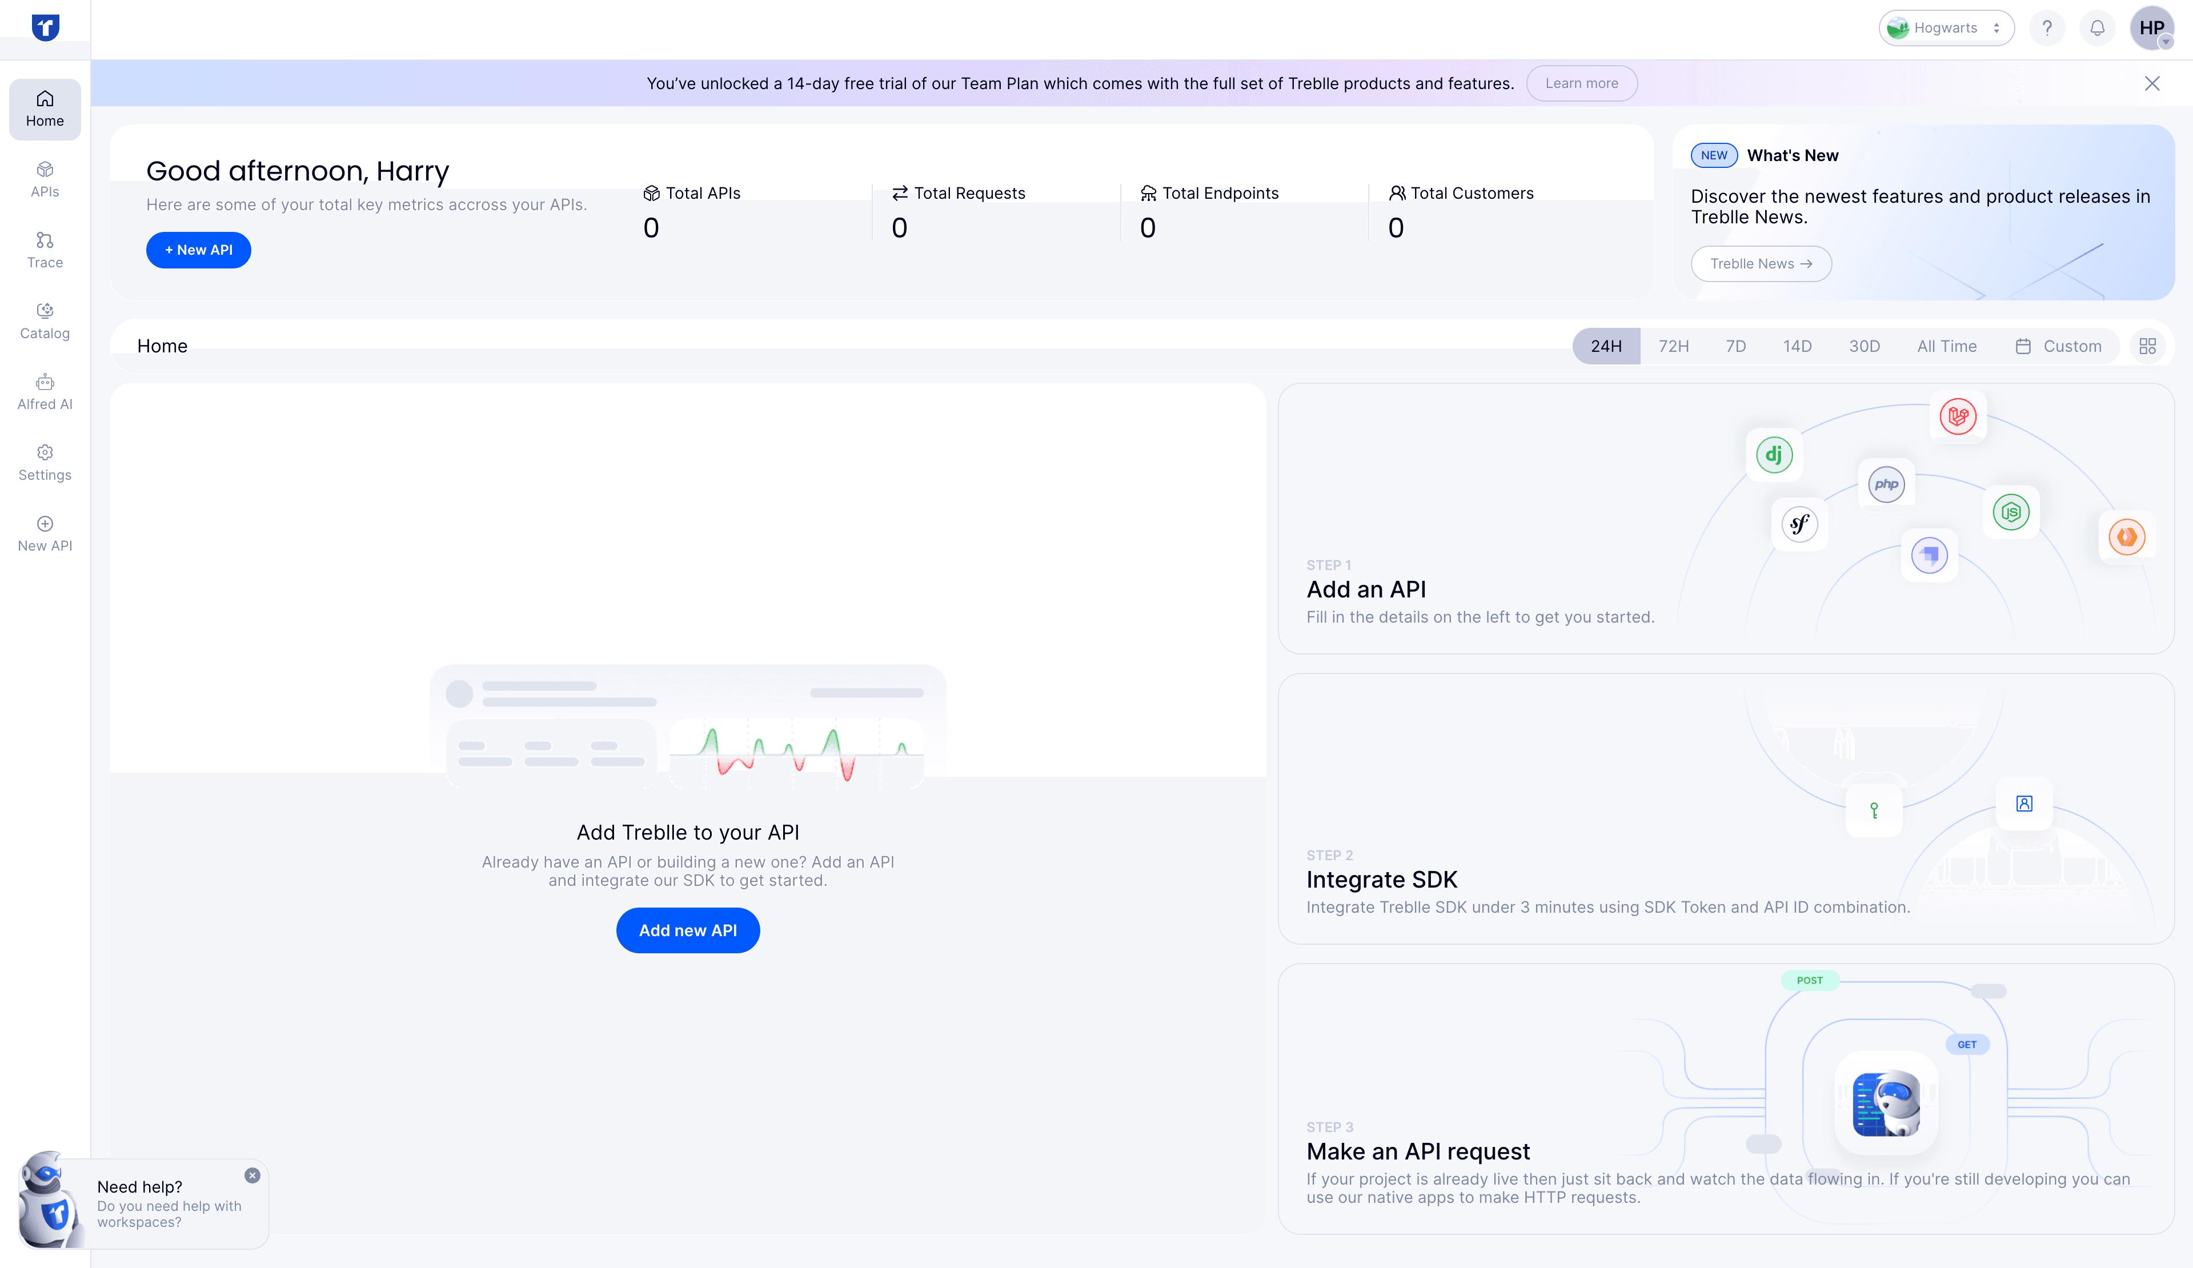Open Treblle News
The height and width of the screenshot is (1268, 2193).
(x=1761, y=263)
